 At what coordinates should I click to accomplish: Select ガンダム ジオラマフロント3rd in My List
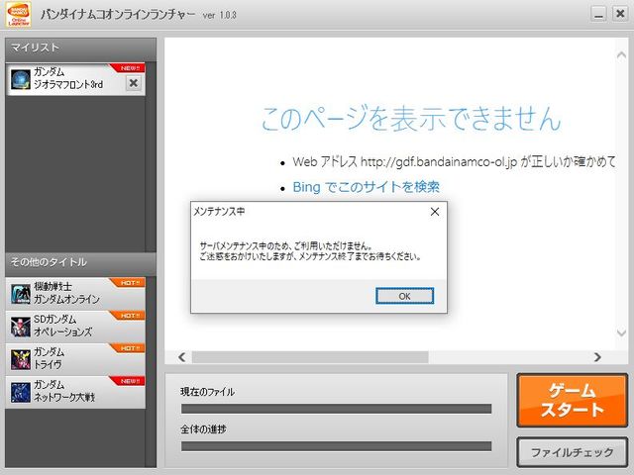[75, 79]
